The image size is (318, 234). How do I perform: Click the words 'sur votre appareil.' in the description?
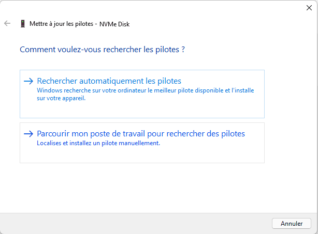pos(61,98)
